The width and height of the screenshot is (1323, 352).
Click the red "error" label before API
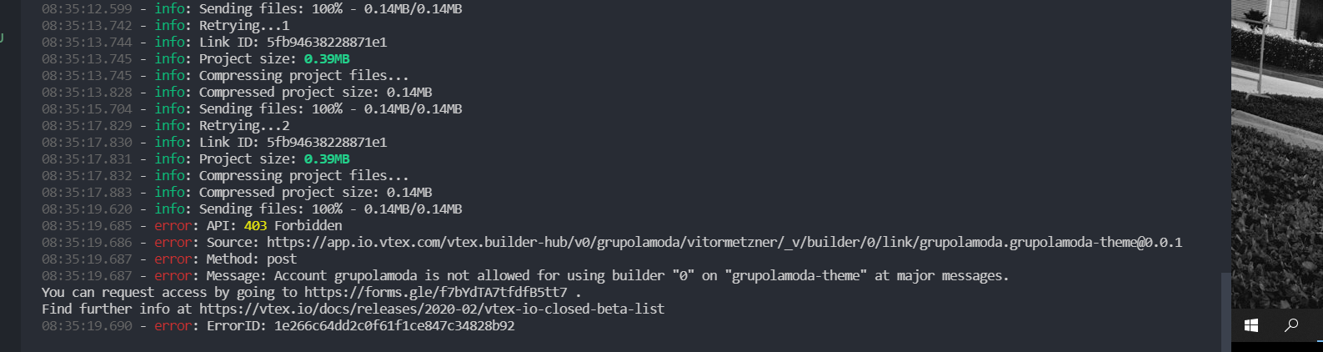pyautogui.click(x=173, y=226)
